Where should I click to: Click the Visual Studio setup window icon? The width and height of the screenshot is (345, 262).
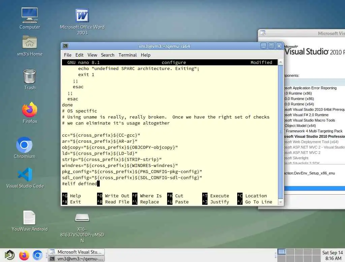(x=263, y=33)
